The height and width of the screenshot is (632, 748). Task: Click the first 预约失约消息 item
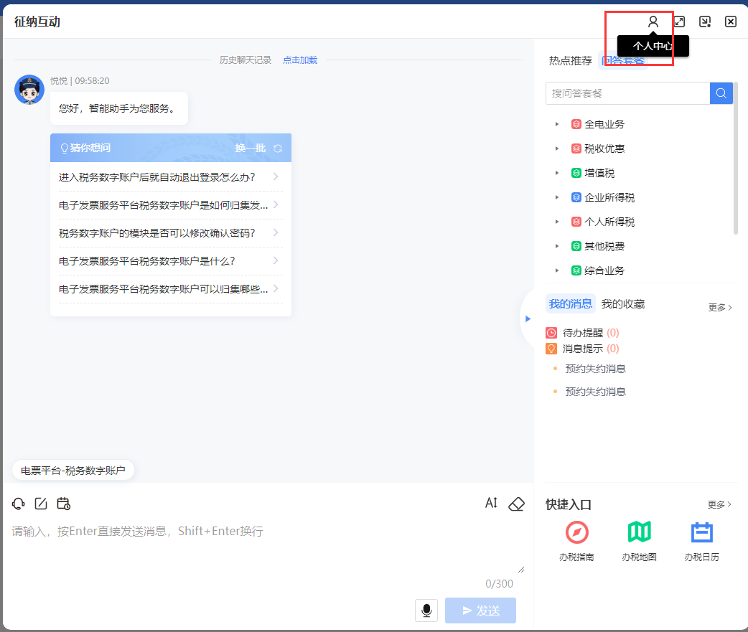[x=595, y=369]
